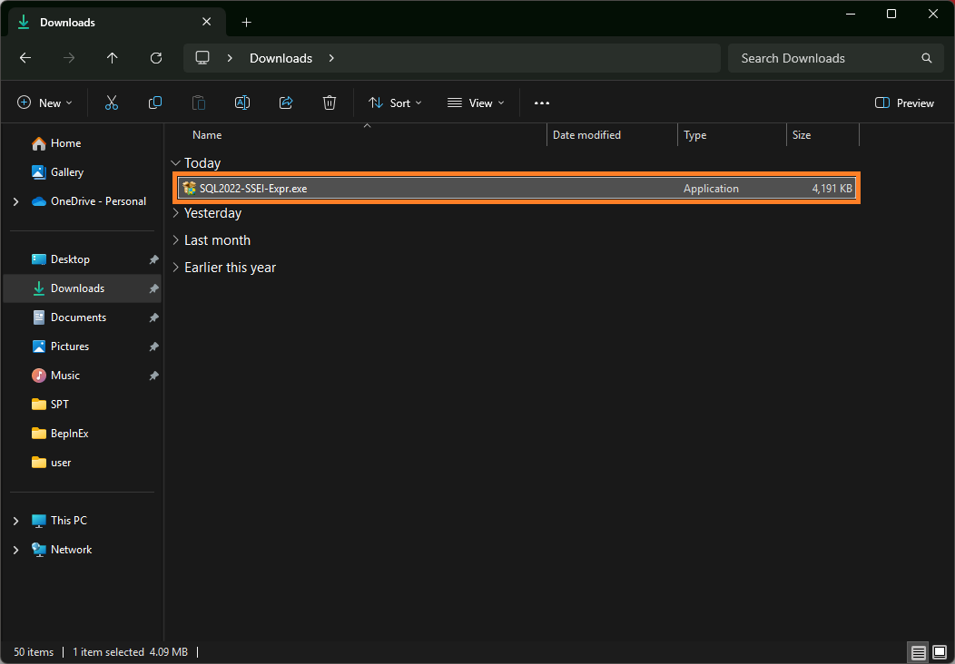Click the Delete trash can icon

coord(330,103)
